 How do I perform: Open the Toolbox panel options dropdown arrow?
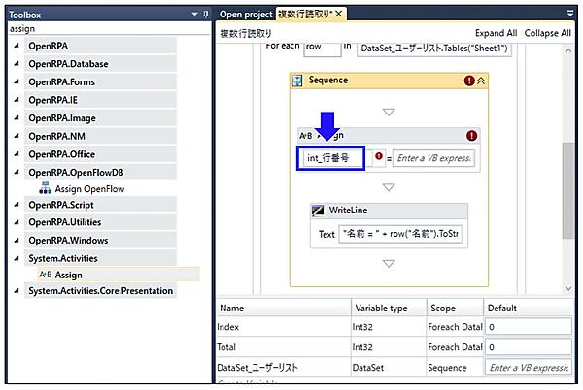click(192, 15)
